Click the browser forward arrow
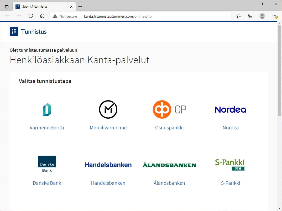The height and width of the screenshot is (211, 282). coord(19,16)
